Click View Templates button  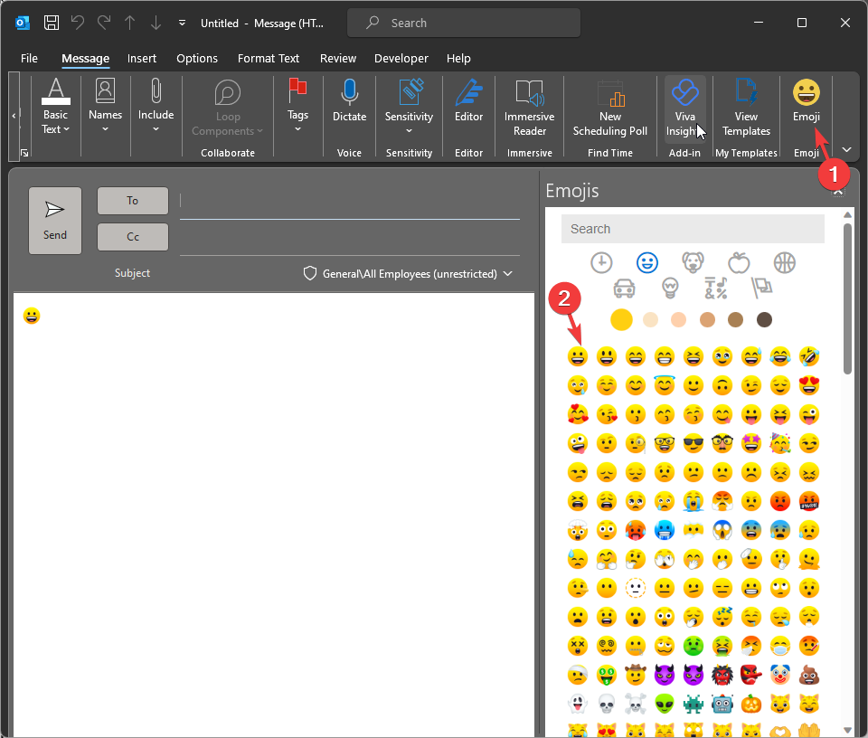[x=746, y=108]
